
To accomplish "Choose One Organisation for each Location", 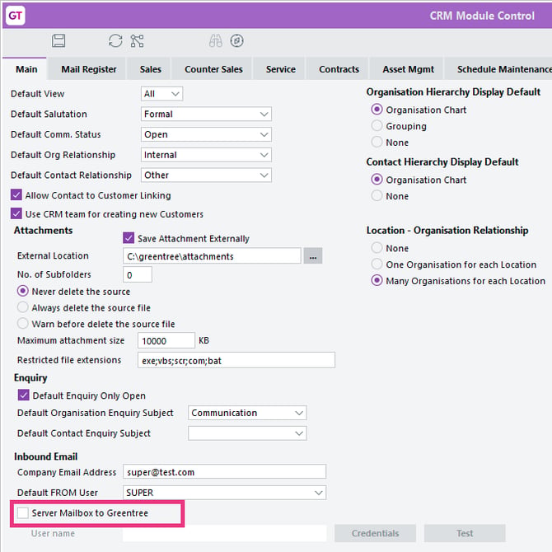I will click(377, 264).
